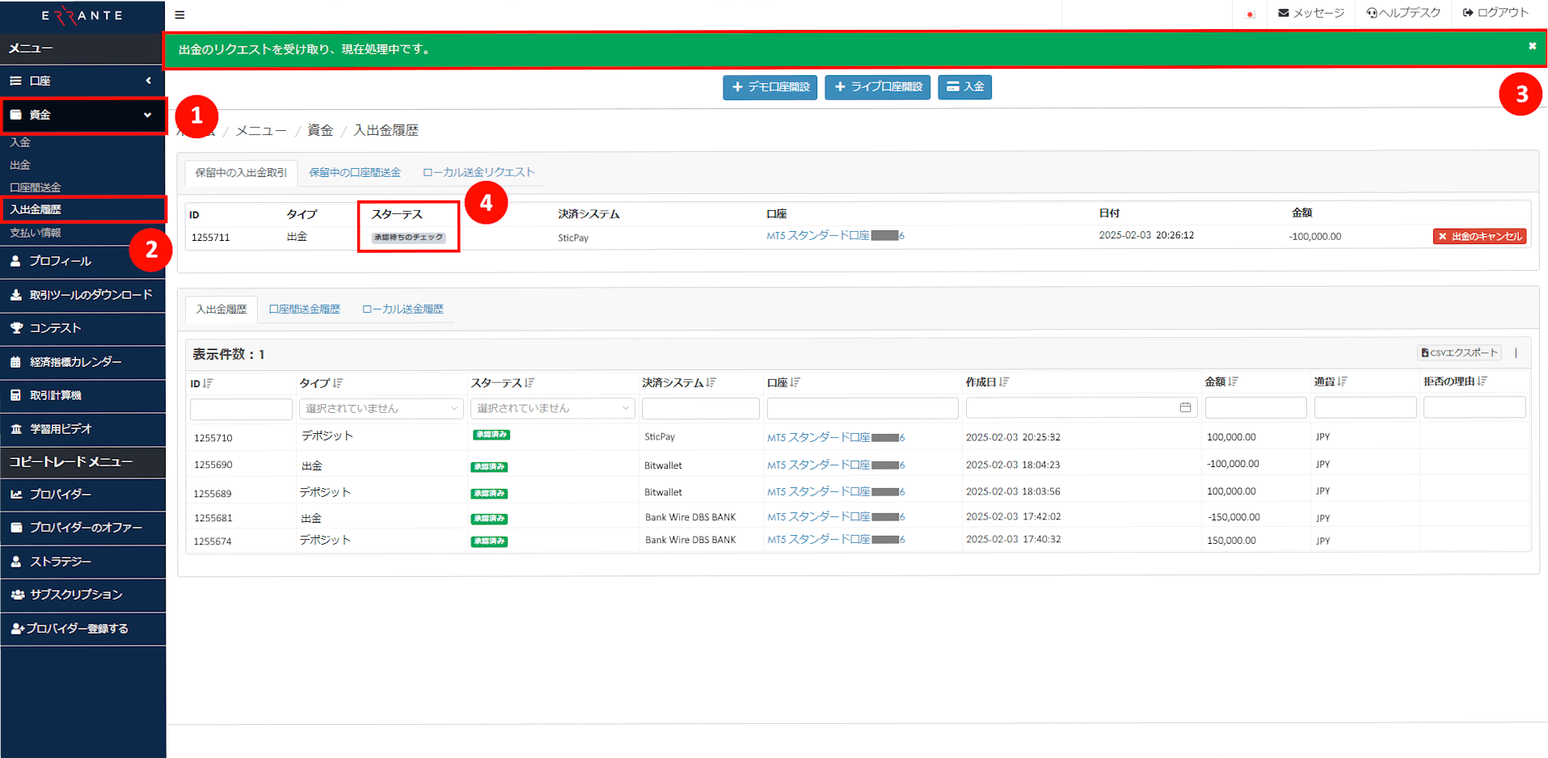Open the date picker in the 作成日 filter

coord(1186,407)
